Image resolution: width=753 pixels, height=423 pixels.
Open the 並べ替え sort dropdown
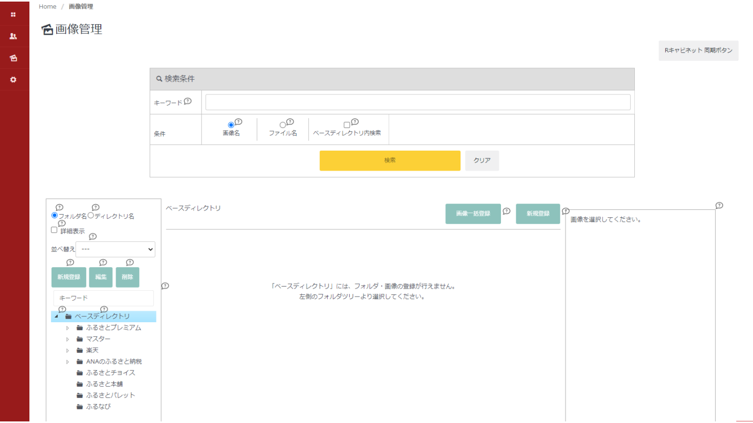(116, 249)
